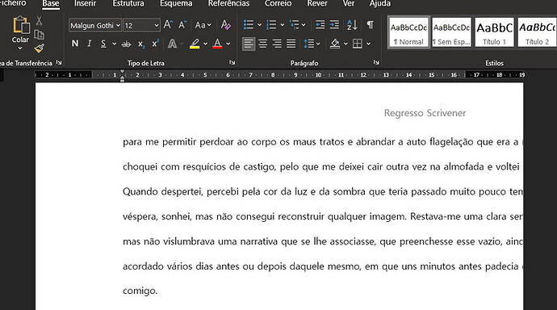Create a multilevel list
This screenshot has width=557, height=310.
point(294,25)
